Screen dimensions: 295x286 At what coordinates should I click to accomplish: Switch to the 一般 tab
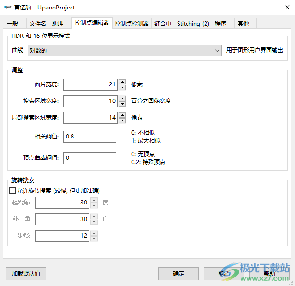click(15, 24)
